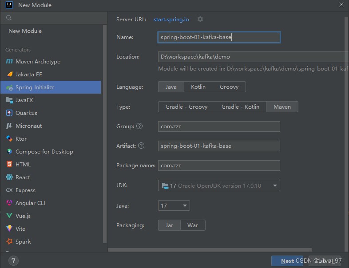Click the Vite lightning icon
This screenshot has height=268, width=349.
tap(9, 229)
